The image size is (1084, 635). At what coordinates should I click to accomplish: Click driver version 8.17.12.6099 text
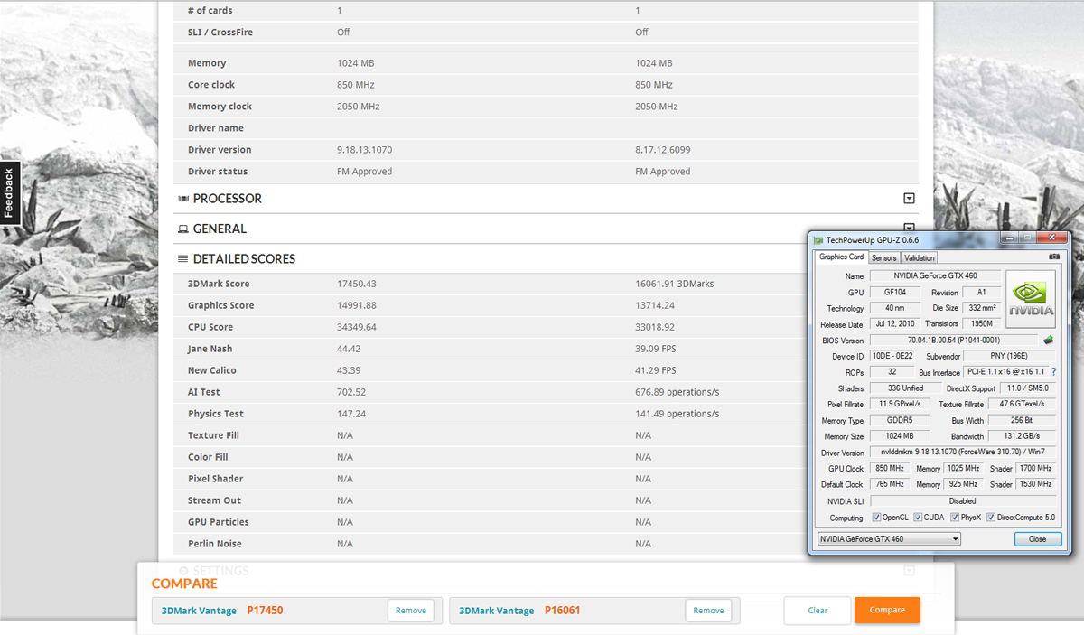663,150
